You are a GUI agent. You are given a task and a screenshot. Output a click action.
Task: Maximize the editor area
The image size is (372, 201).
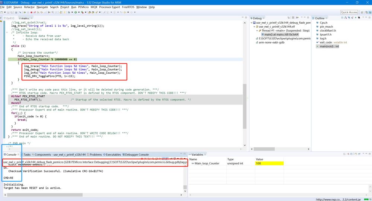pos(246,17)
